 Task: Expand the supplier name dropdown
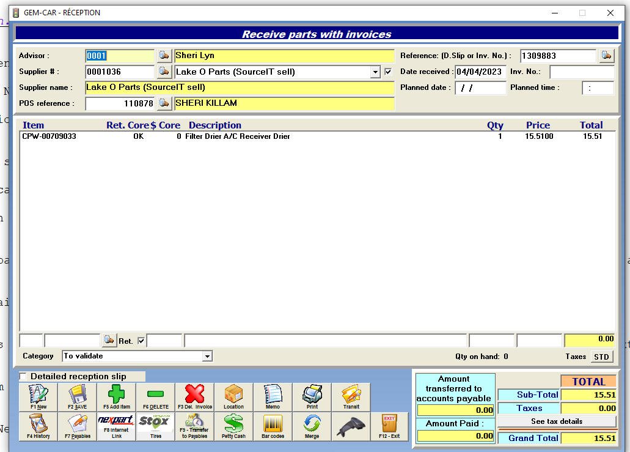[x=375, y=72]
